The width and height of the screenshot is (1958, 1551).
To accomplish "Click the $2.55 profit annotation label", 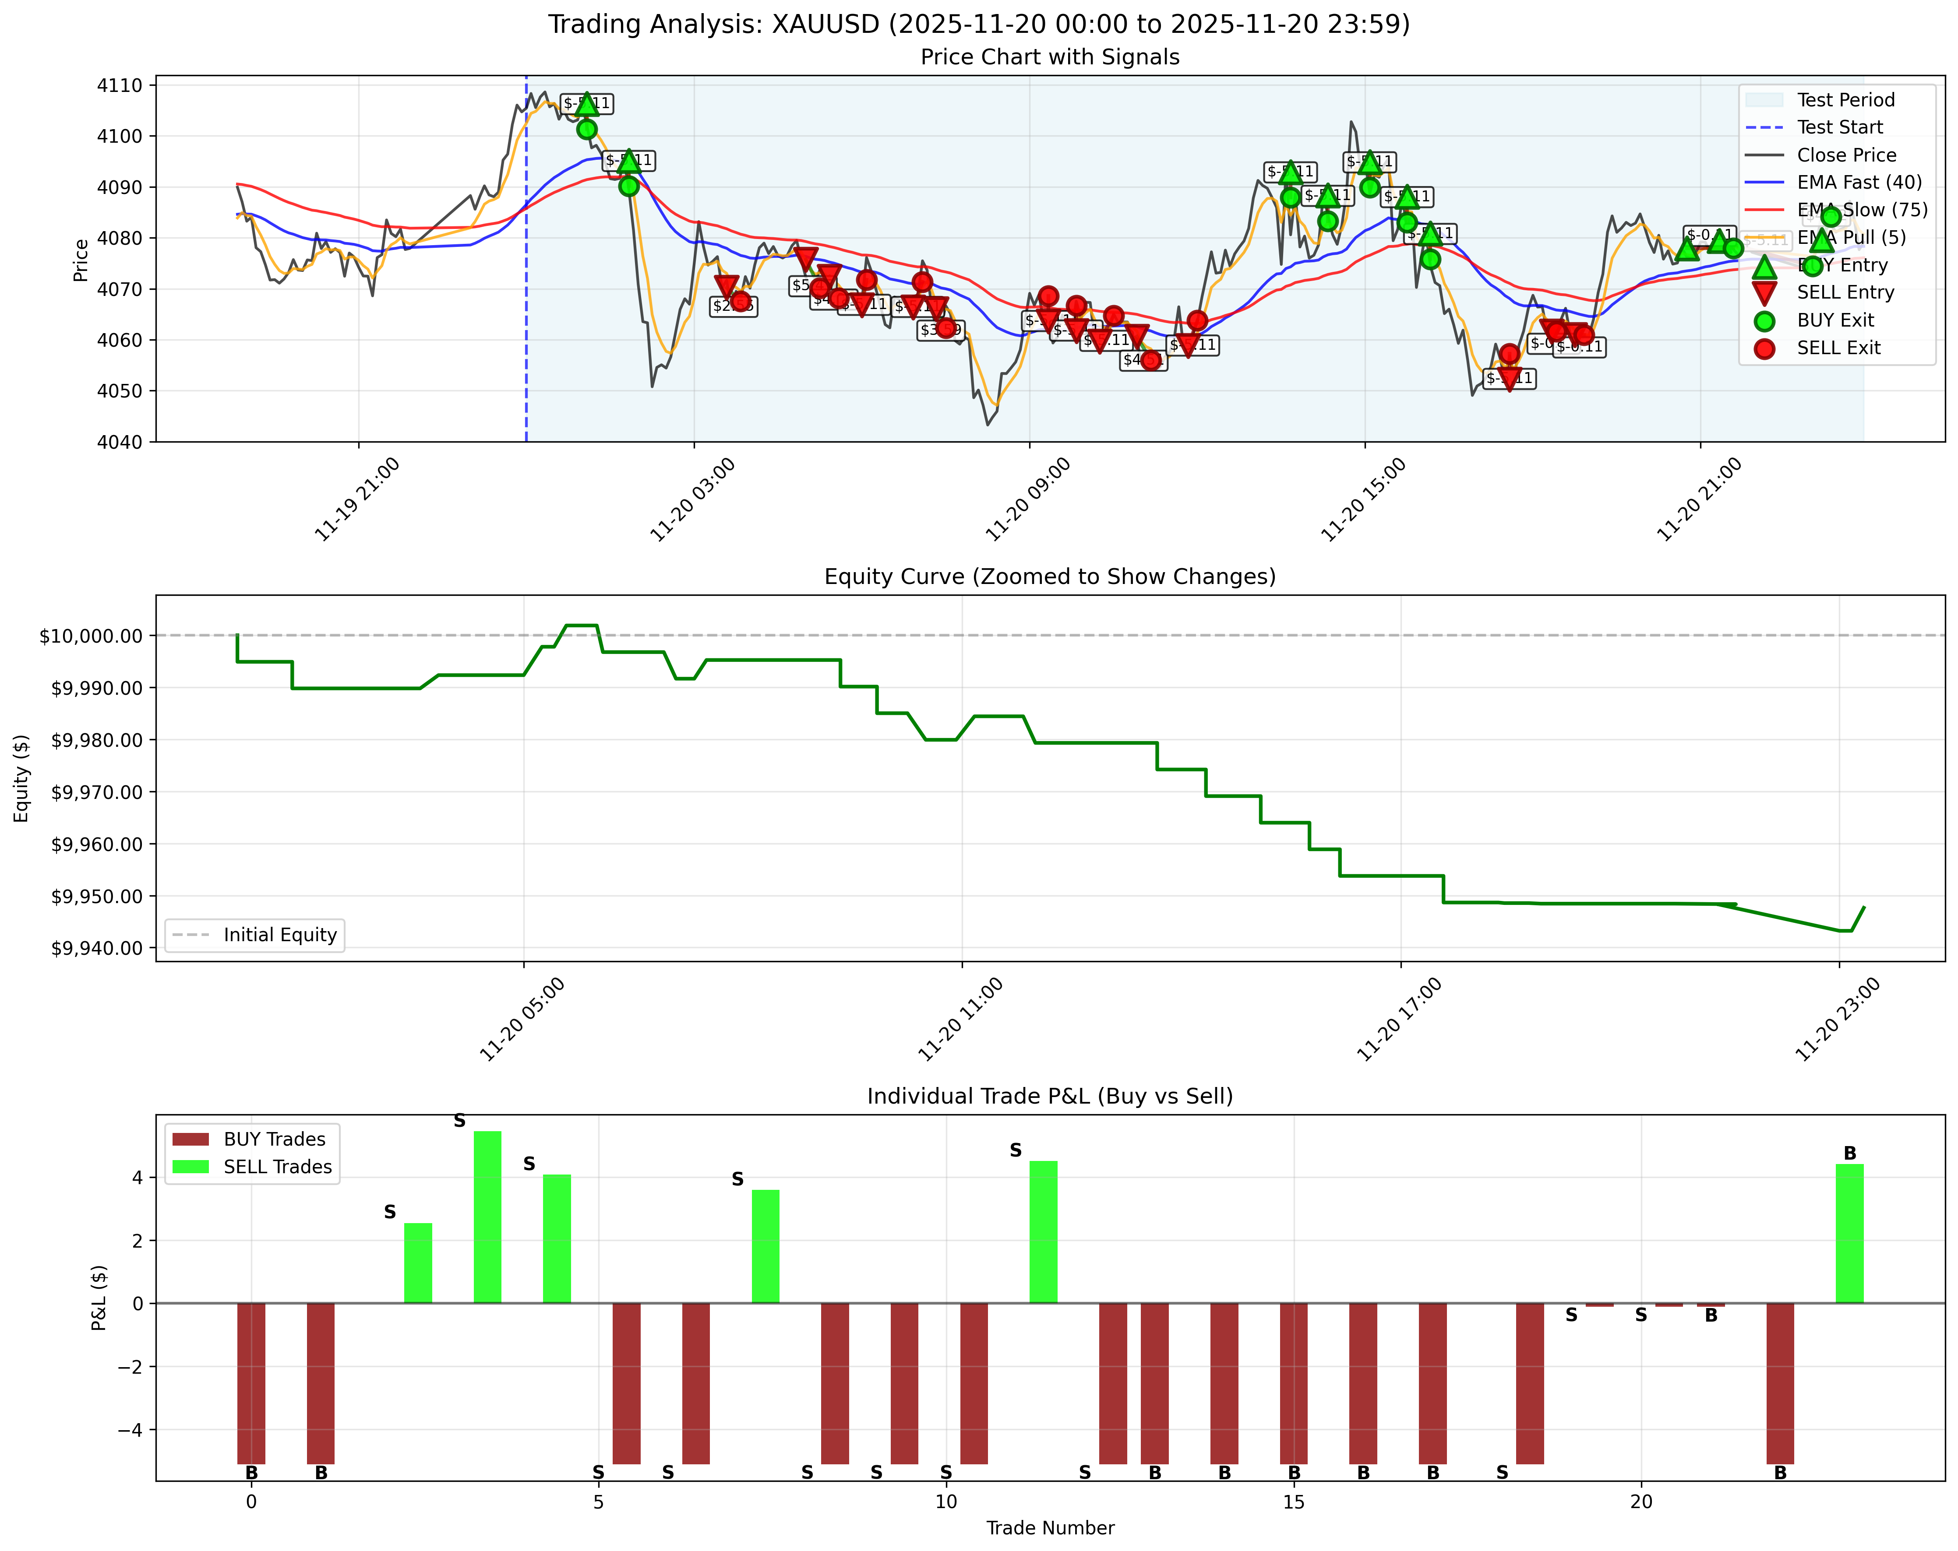I will point(733,305).
